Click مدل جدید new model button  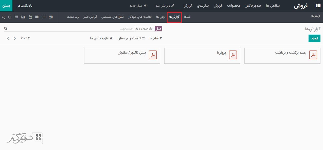[138, 6]
